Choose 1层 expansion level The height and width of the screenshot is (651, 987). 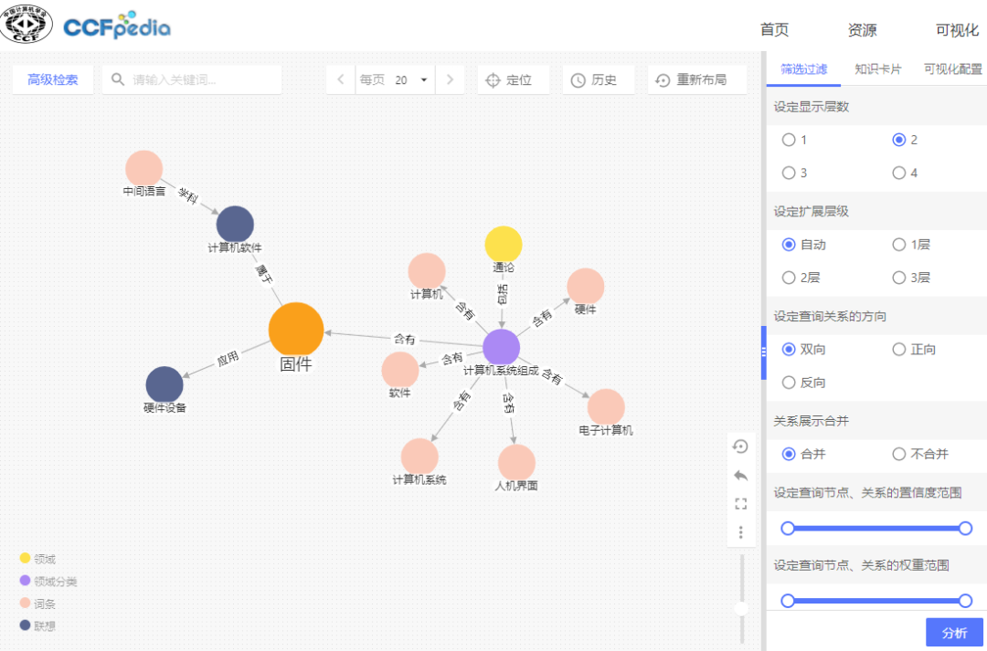(x=899, y=245)
